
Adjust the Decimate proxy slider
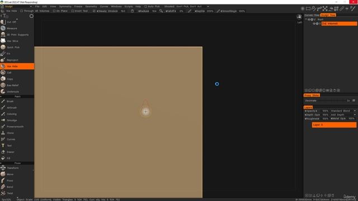click(328, 100)
